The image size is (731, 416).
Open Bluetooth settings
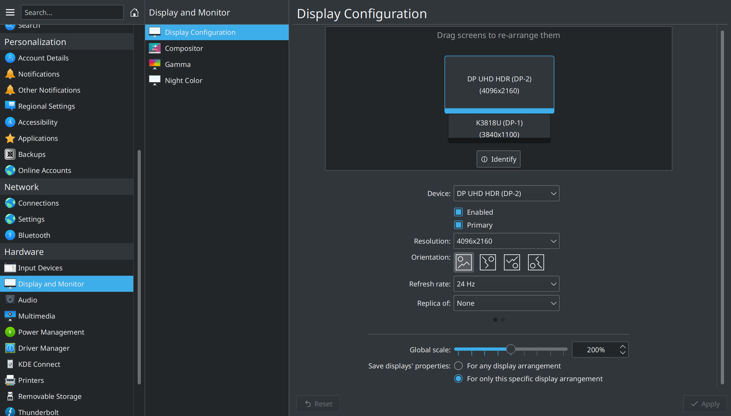coord(34,235)
